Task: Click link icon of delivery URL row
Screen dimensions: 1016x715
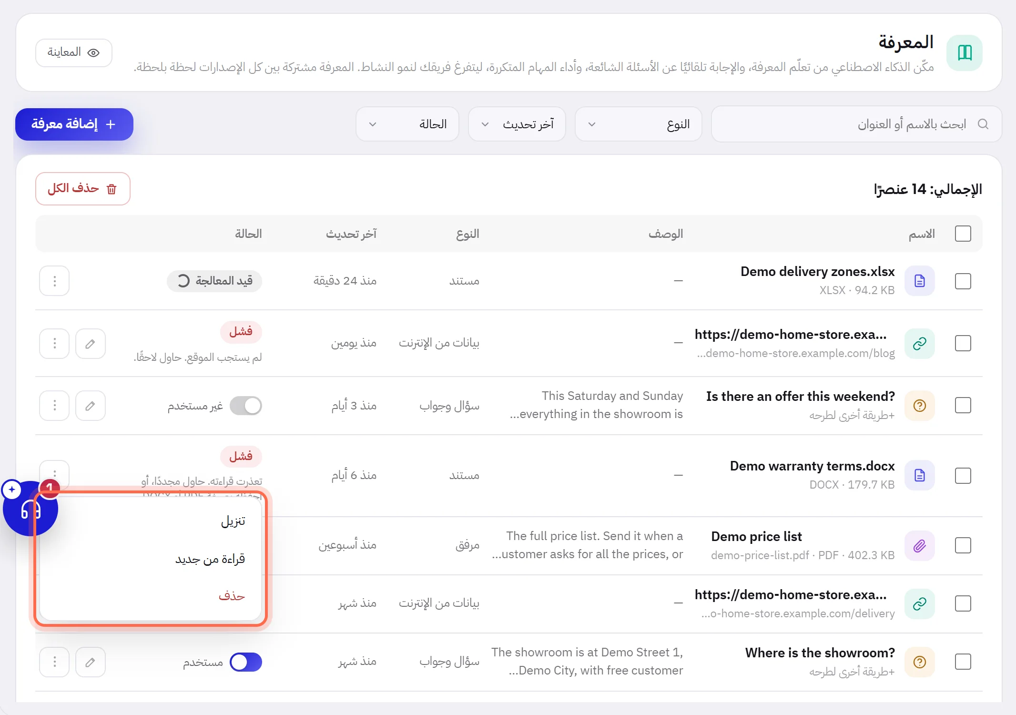Action: [920, 604]
